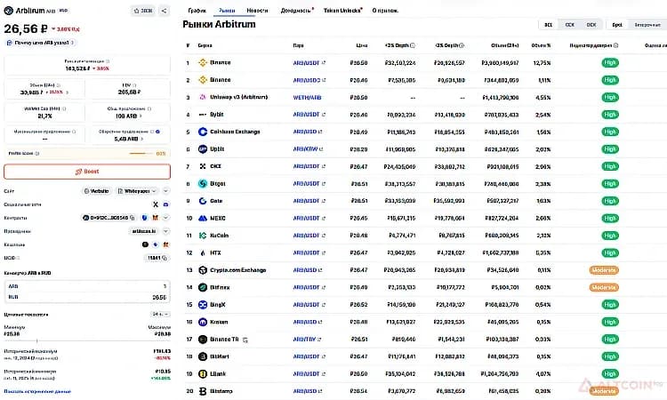The height and width of the screenshot is (400, 667).
Task: Click the Bitget exchange logo
Action: (x=203, y=184)
